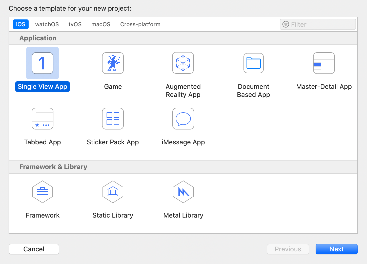Select the Single View App template
The image size is (367, 264).
pos(42,63)
